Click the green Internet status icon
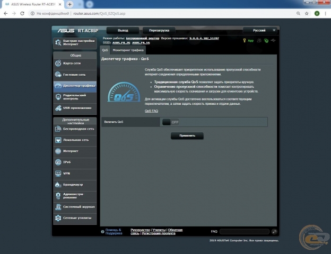331x254 pixels. coord(266,41)
